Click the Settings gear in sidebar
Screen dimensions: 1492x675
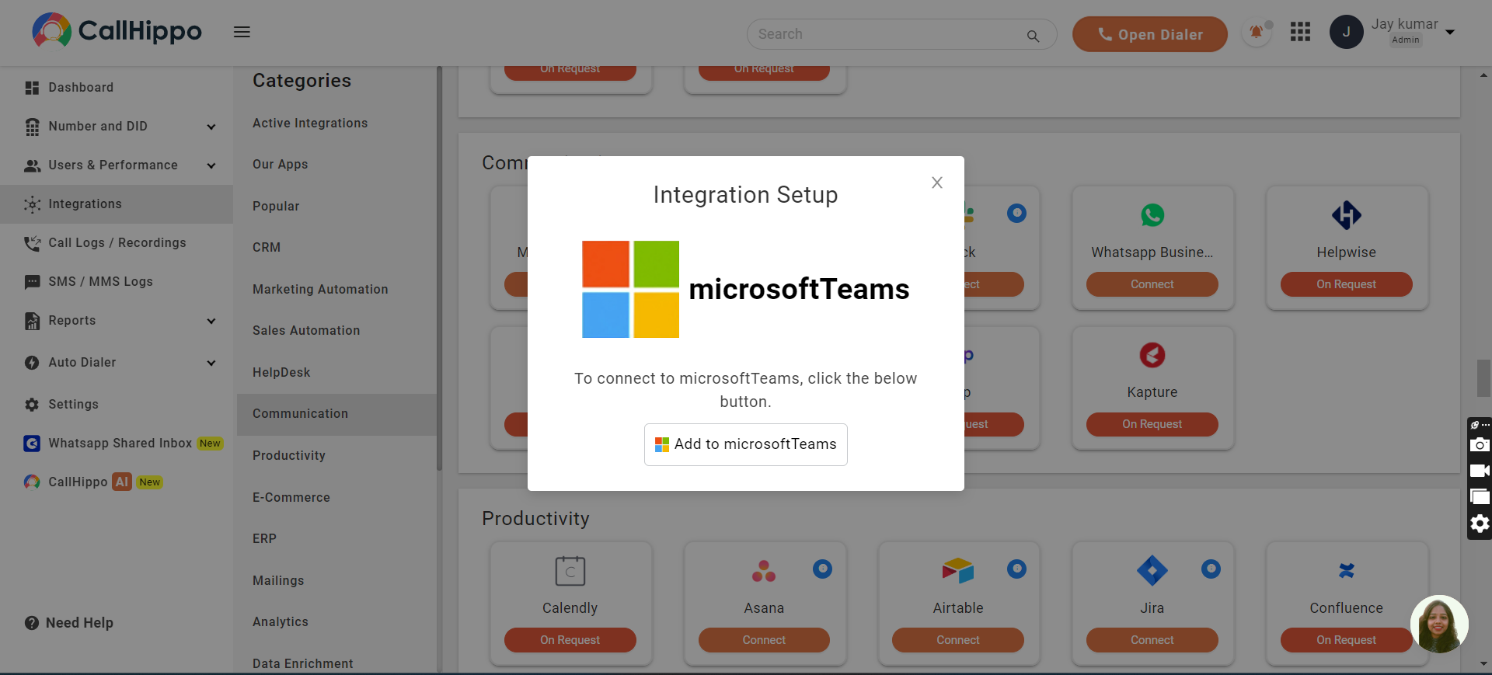tap(32, 405)
